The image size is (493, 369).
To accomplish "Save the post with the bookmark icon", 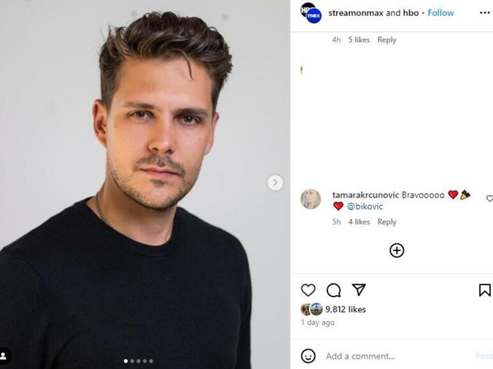I will pos(484,290).
